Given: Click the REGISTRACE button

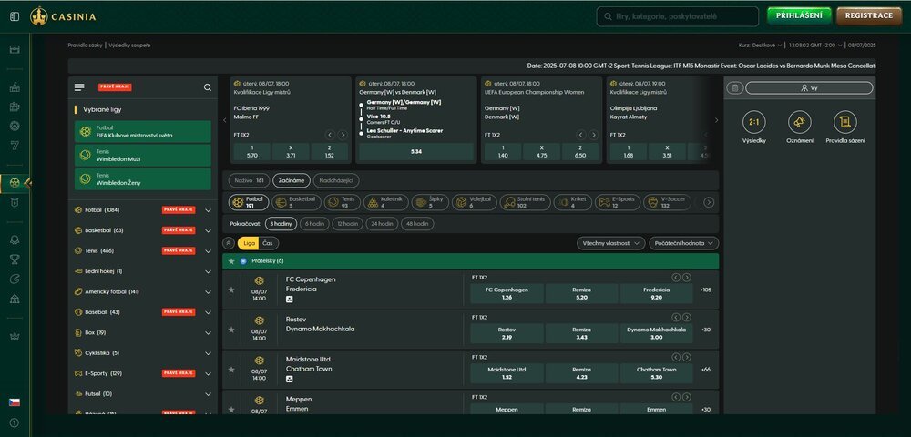Looking at the screenshot, I should [868, 15].
